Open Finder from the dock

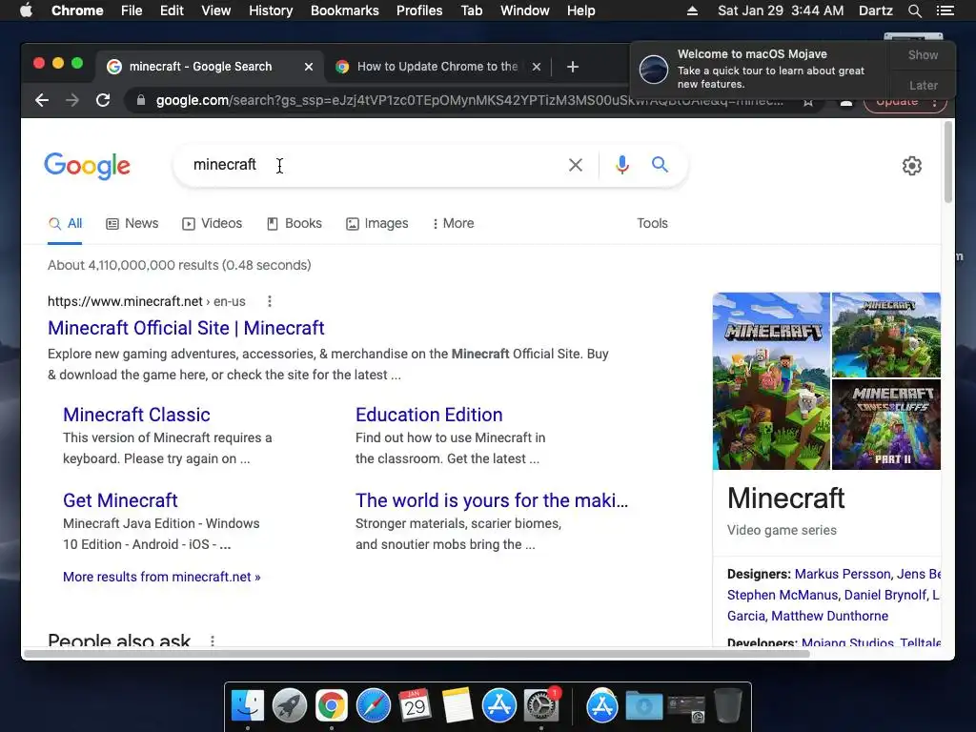click(x=248, y=706)
